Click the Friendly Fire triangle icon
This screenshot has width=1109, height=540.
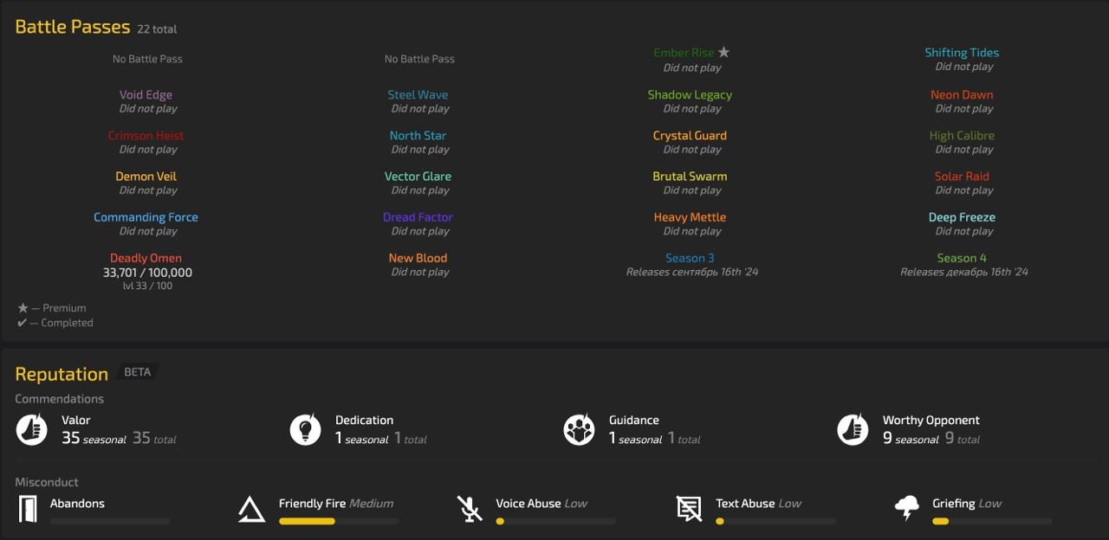coord(251,509)
